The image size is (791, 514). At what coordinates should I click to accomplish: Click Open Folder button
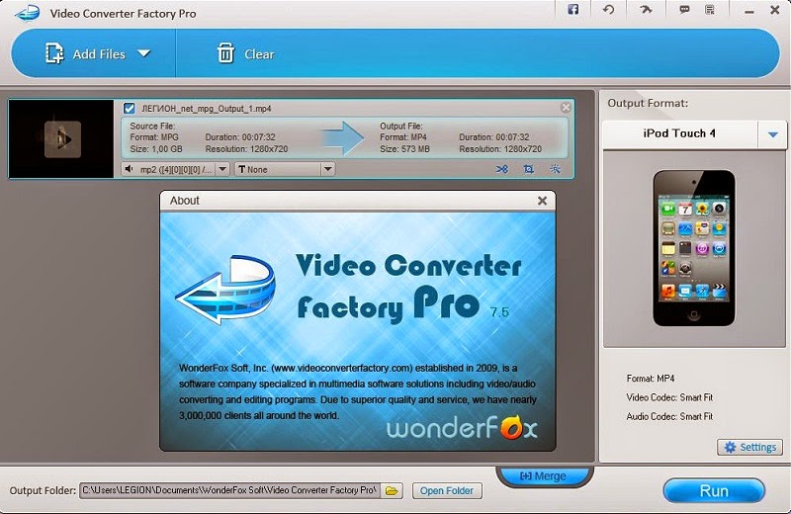click(447, 490)
